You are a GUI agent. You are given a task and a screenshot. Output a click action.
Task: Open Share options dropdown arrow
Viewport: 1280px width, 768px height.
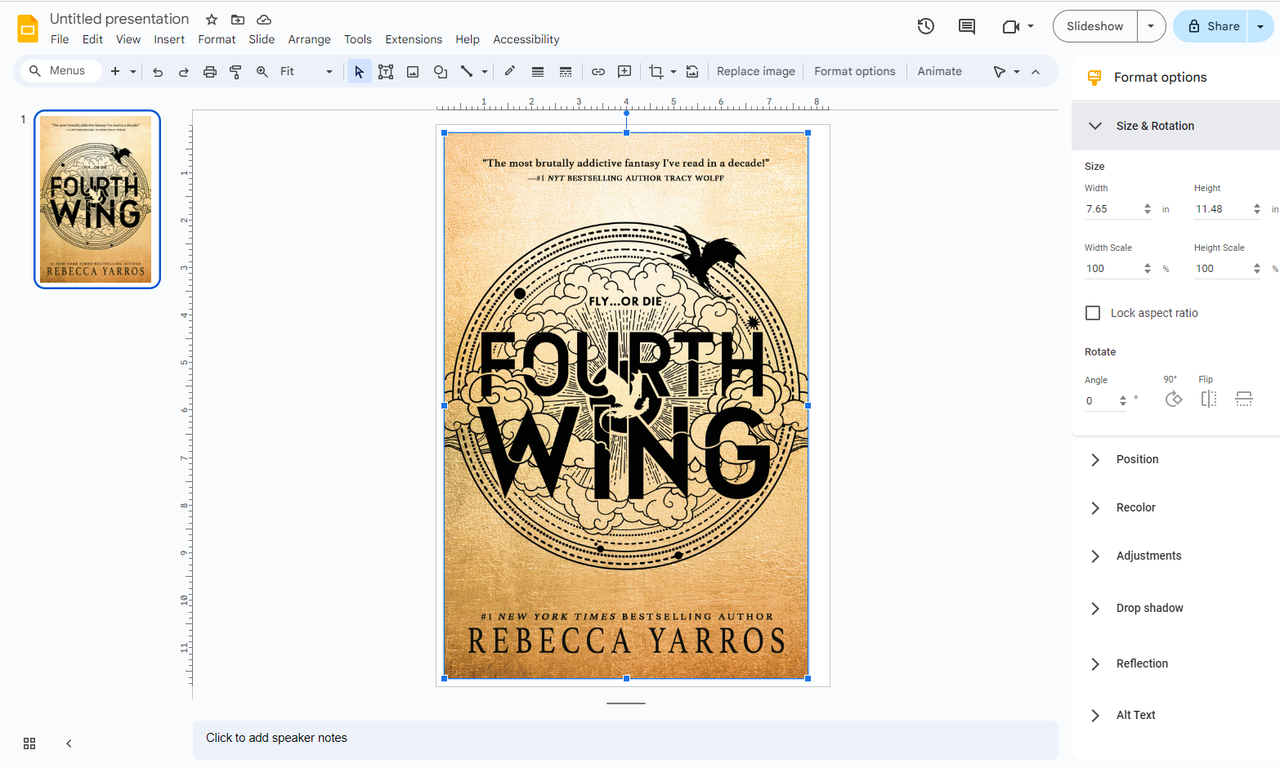click(1260, 26)
